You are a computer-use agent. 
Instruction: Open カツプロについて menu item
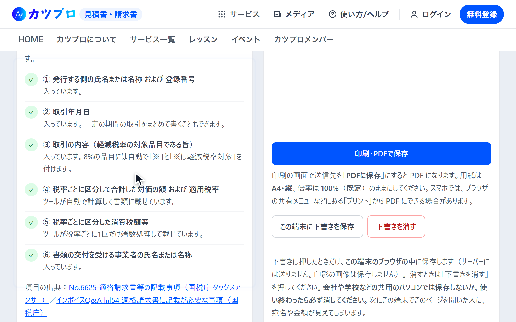86,39
